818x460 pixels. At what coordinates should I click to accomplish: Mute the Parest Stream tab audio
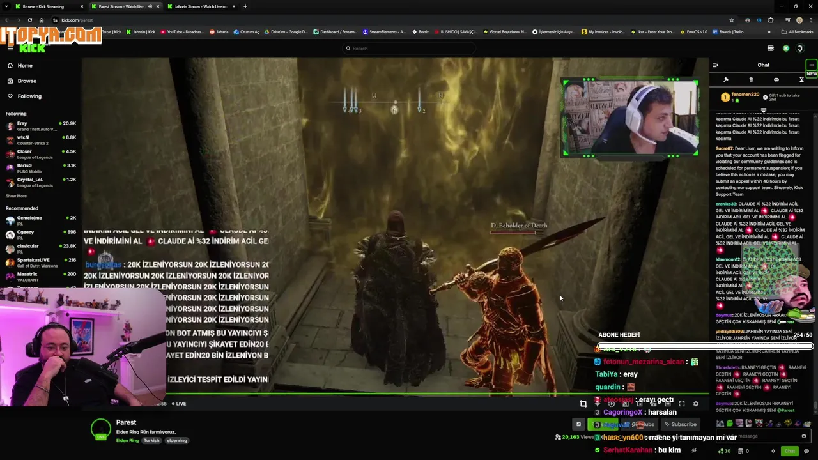tap(150, 6)
